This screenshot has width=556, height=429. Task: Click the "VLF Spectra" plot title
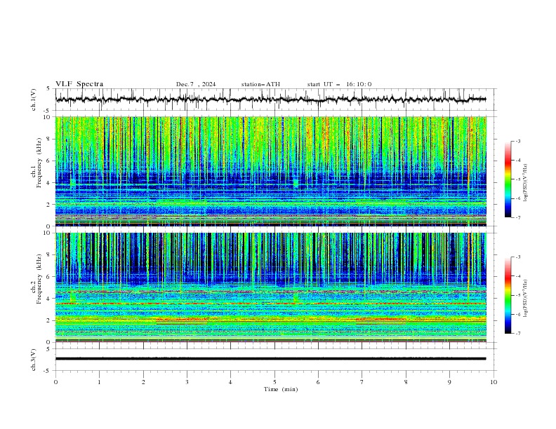click(79, 84)
